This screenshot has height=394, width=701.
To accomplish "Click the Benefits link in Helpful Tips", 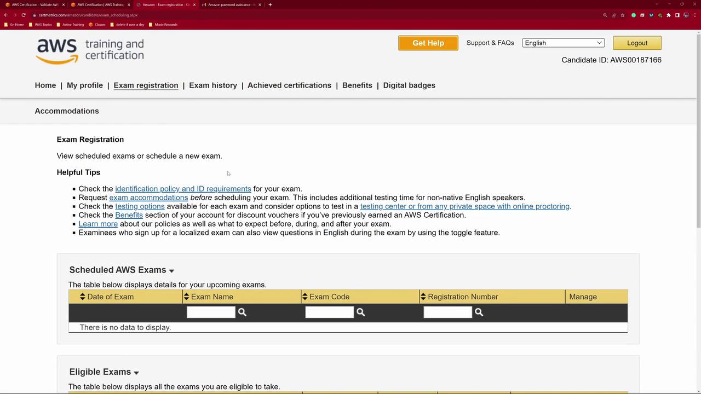I will pos(129,215).
